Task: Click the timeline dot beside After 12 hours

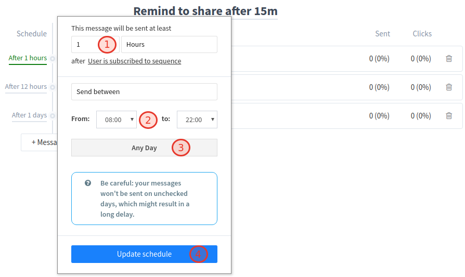Action: [53, 87]
